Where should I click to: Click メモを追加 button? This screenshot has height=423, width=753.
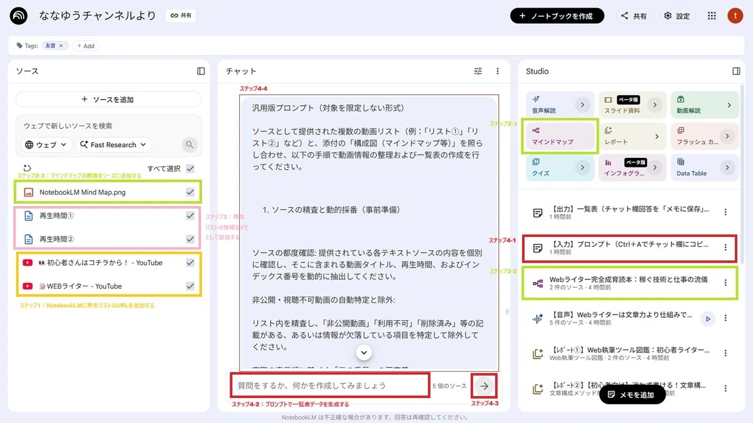click(632, 394)
